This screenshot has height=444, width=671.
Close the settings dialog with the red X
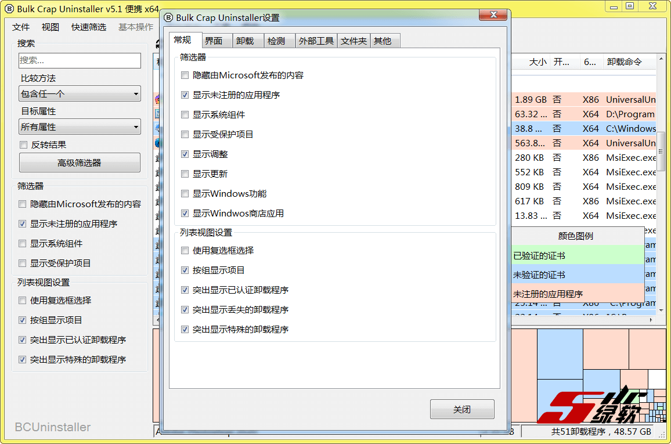click(494, 15)
